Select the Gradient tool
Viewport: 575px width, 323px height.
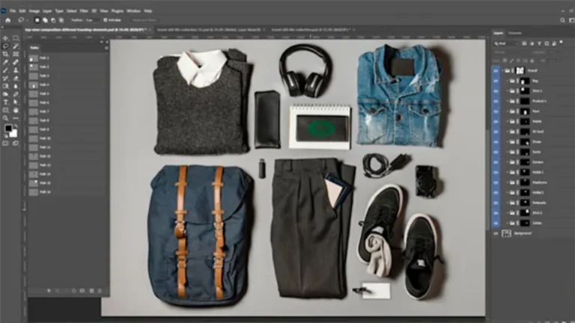pos(5,87)
